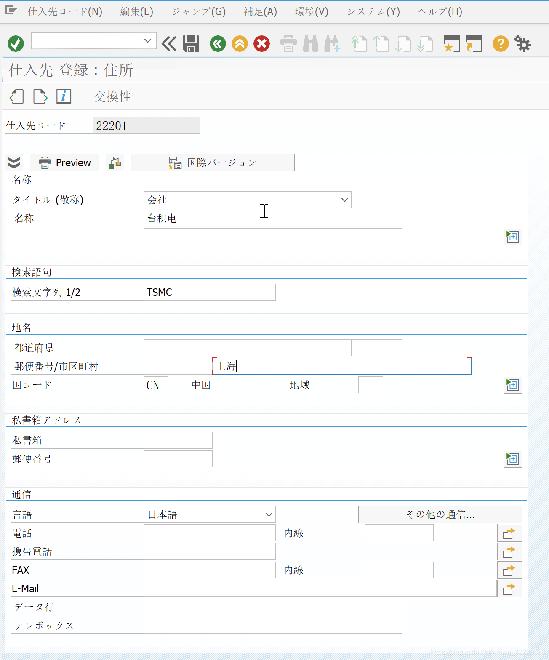Click the その他の通信... button
549x660 pixels.
[440, 514]
